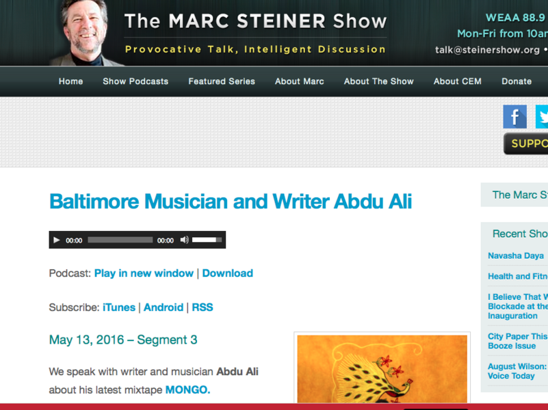Follow the MONGO mixtape link
Viewport: 548px width, 410px height.
coord(187,389)
